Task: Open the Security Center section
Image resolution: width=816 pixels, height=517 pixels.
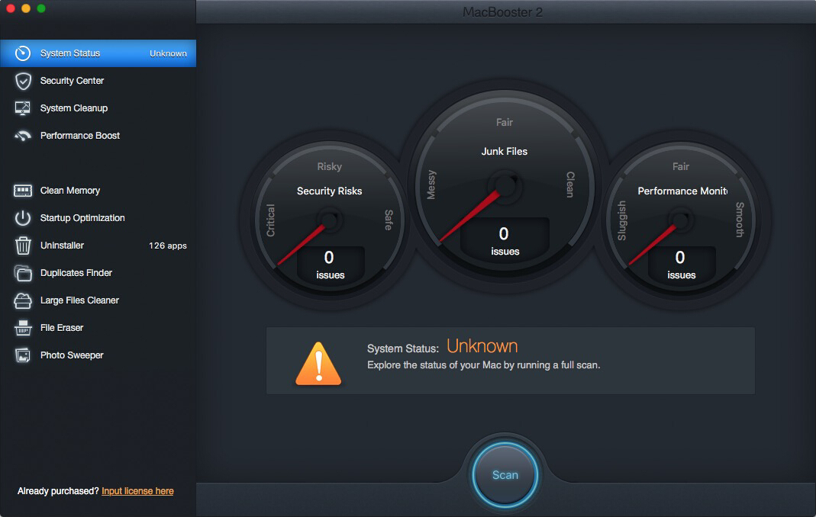Action: 98,81
